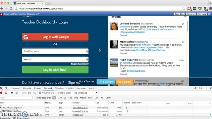Open the DevTools error count indicator

tap(196, 88)
